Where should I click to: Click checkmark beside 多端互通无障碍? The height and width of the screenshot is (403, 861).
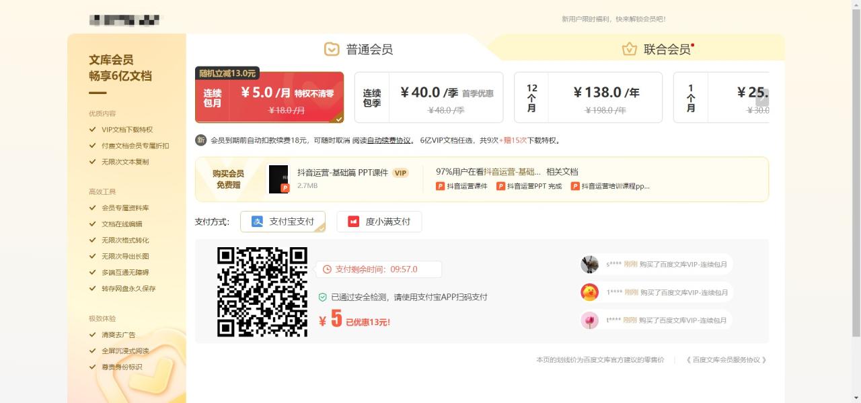(93, 273)
